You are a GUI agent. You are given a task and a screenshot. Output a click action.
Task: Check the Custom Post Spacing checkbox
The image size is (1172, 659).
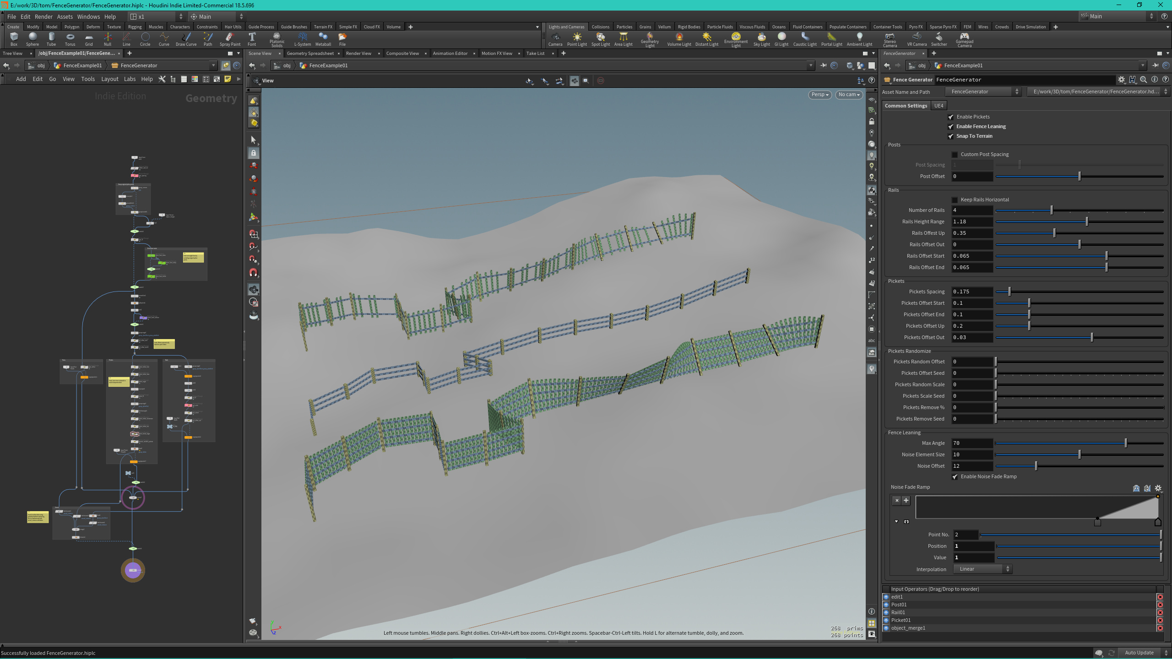tap(954, 154)
